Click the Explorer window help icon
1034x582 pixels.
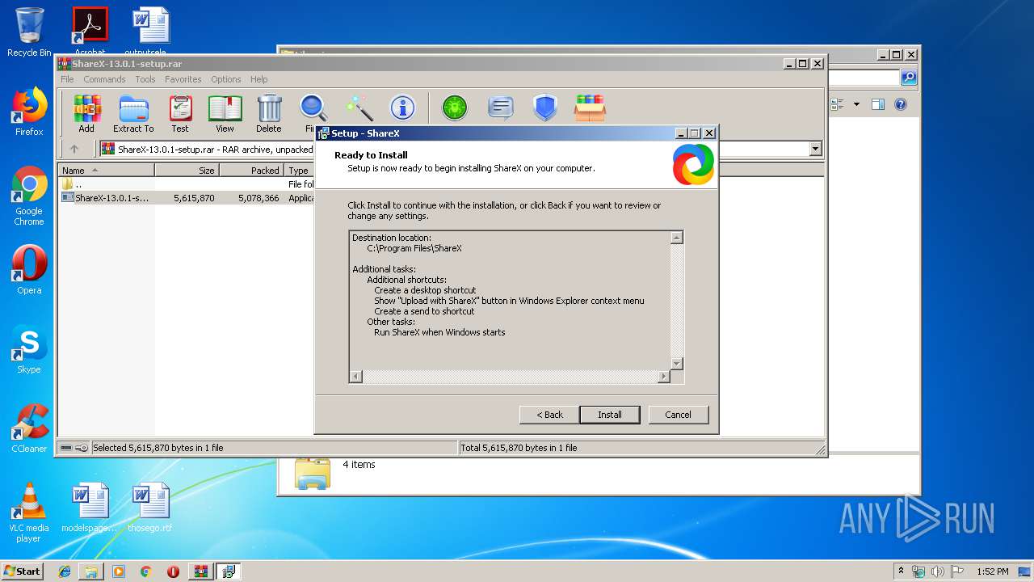[x=901, y=104]
